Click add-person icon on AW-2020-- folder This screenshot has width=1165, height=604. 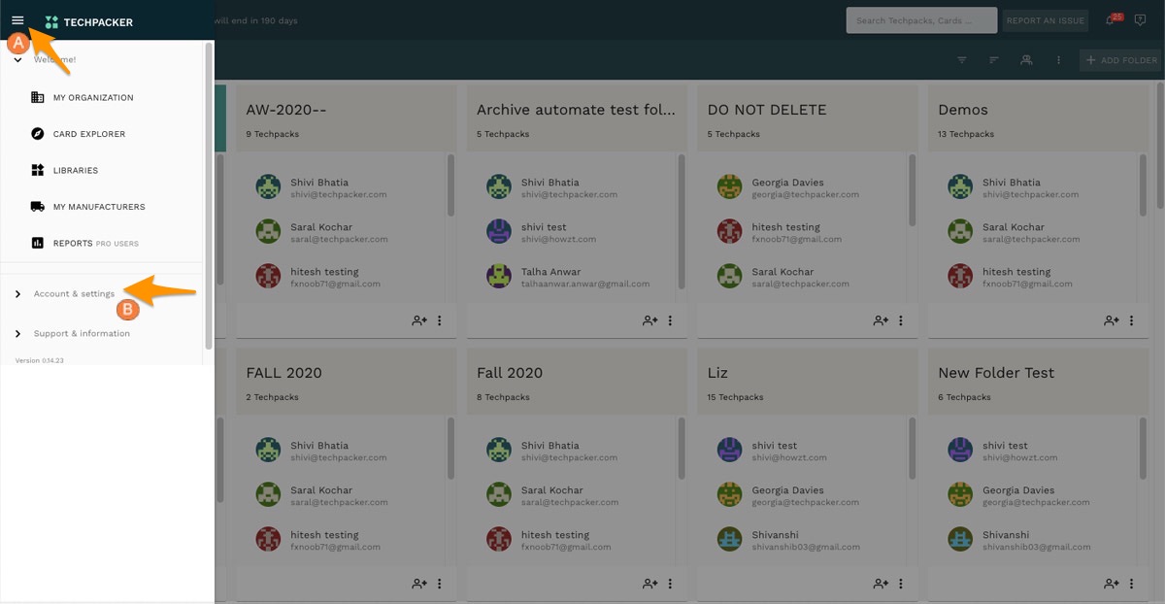(x=419, y=320)
